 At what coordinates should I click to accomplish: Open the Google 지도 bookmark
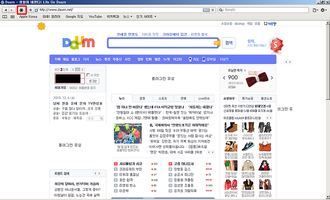74,17
